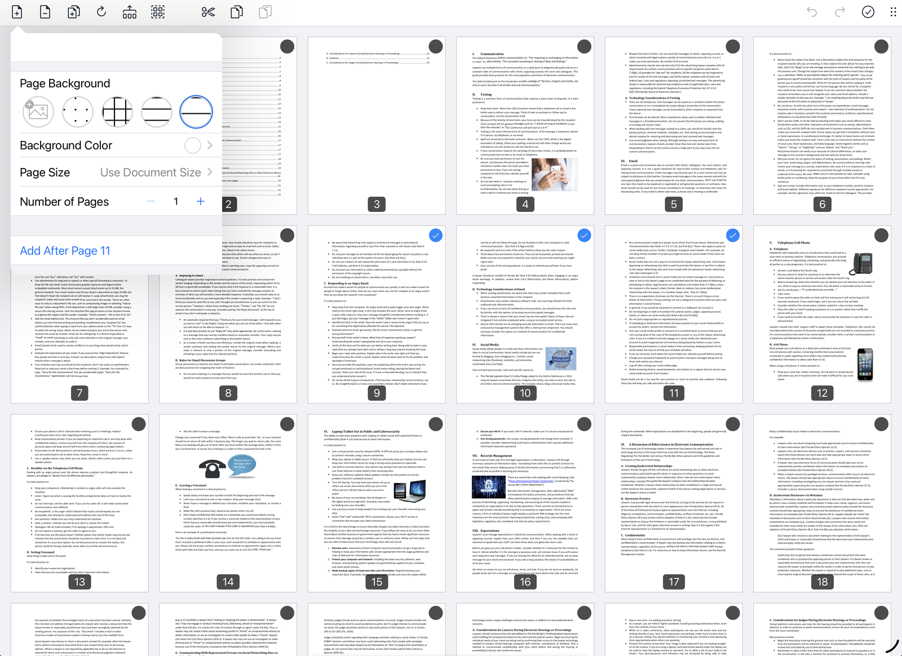Click Add After Page 11
This screenshot has width=902, height=656.
pos(65,251)
